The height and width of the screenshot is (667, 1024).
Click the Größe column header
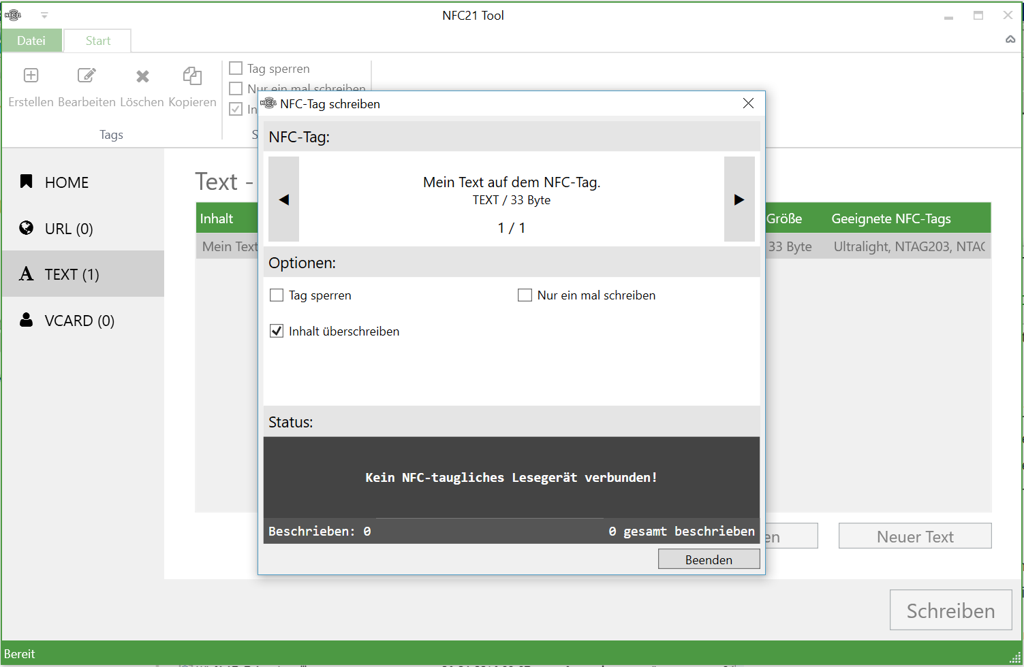(x=784, y=218)
